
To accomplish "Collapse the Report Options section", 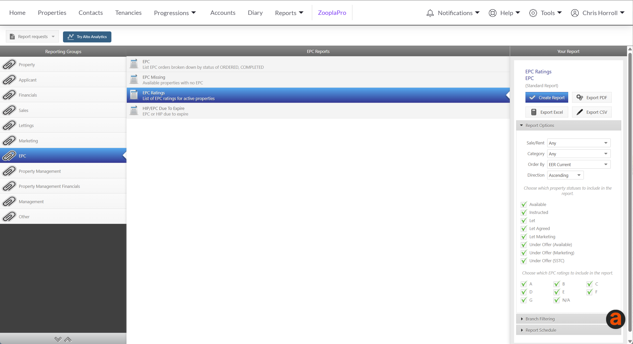I will coord(568,125).
